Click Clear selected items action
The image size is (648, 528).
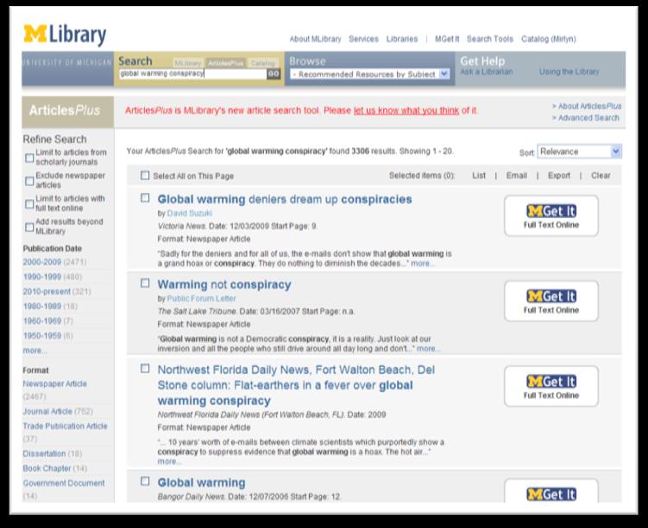601,176
